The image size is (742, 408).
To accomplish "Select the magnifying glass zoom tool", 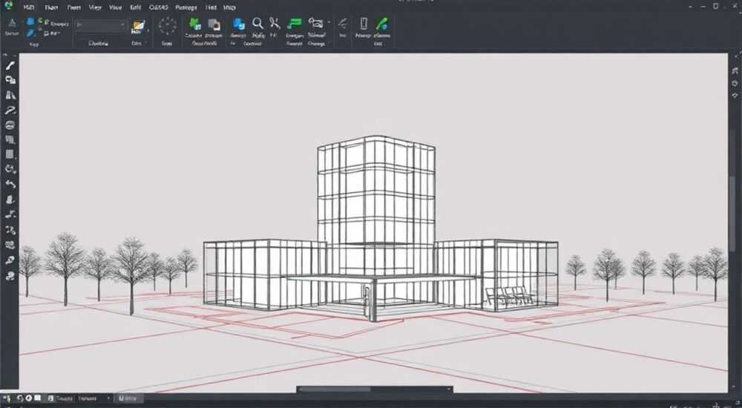I will (x=257, y=23).
